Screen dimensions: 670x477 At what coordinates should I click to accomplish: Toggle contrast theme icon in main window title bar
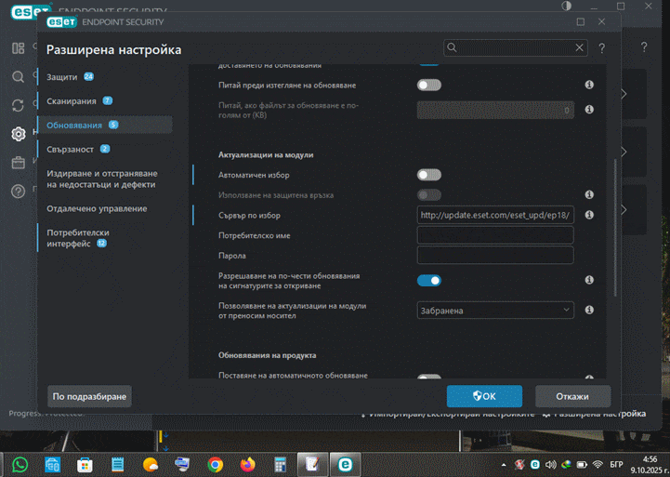[566, 6]
